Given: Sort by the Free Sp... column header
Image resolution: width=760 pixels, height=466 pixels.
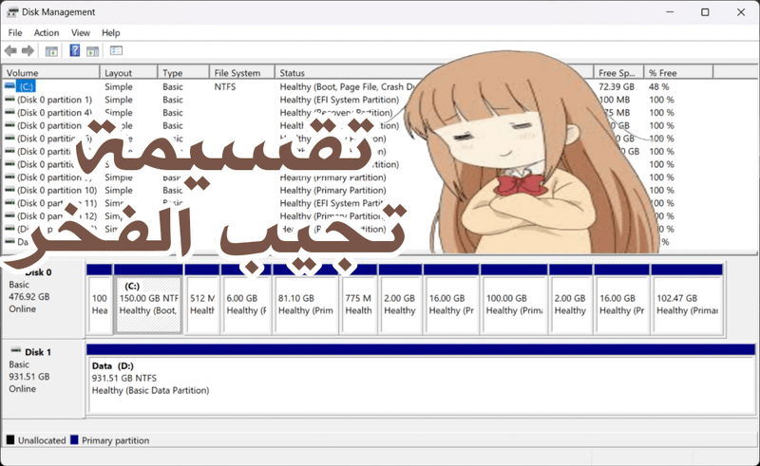Looking at the screenshot, I should point(618,73).
